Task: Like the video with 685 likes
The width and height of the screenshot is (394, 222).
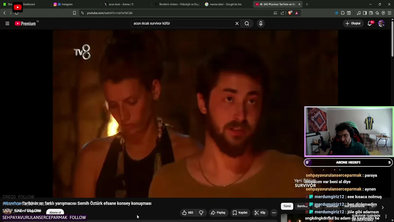Action: pyautogui.click(x=188, y=213)
